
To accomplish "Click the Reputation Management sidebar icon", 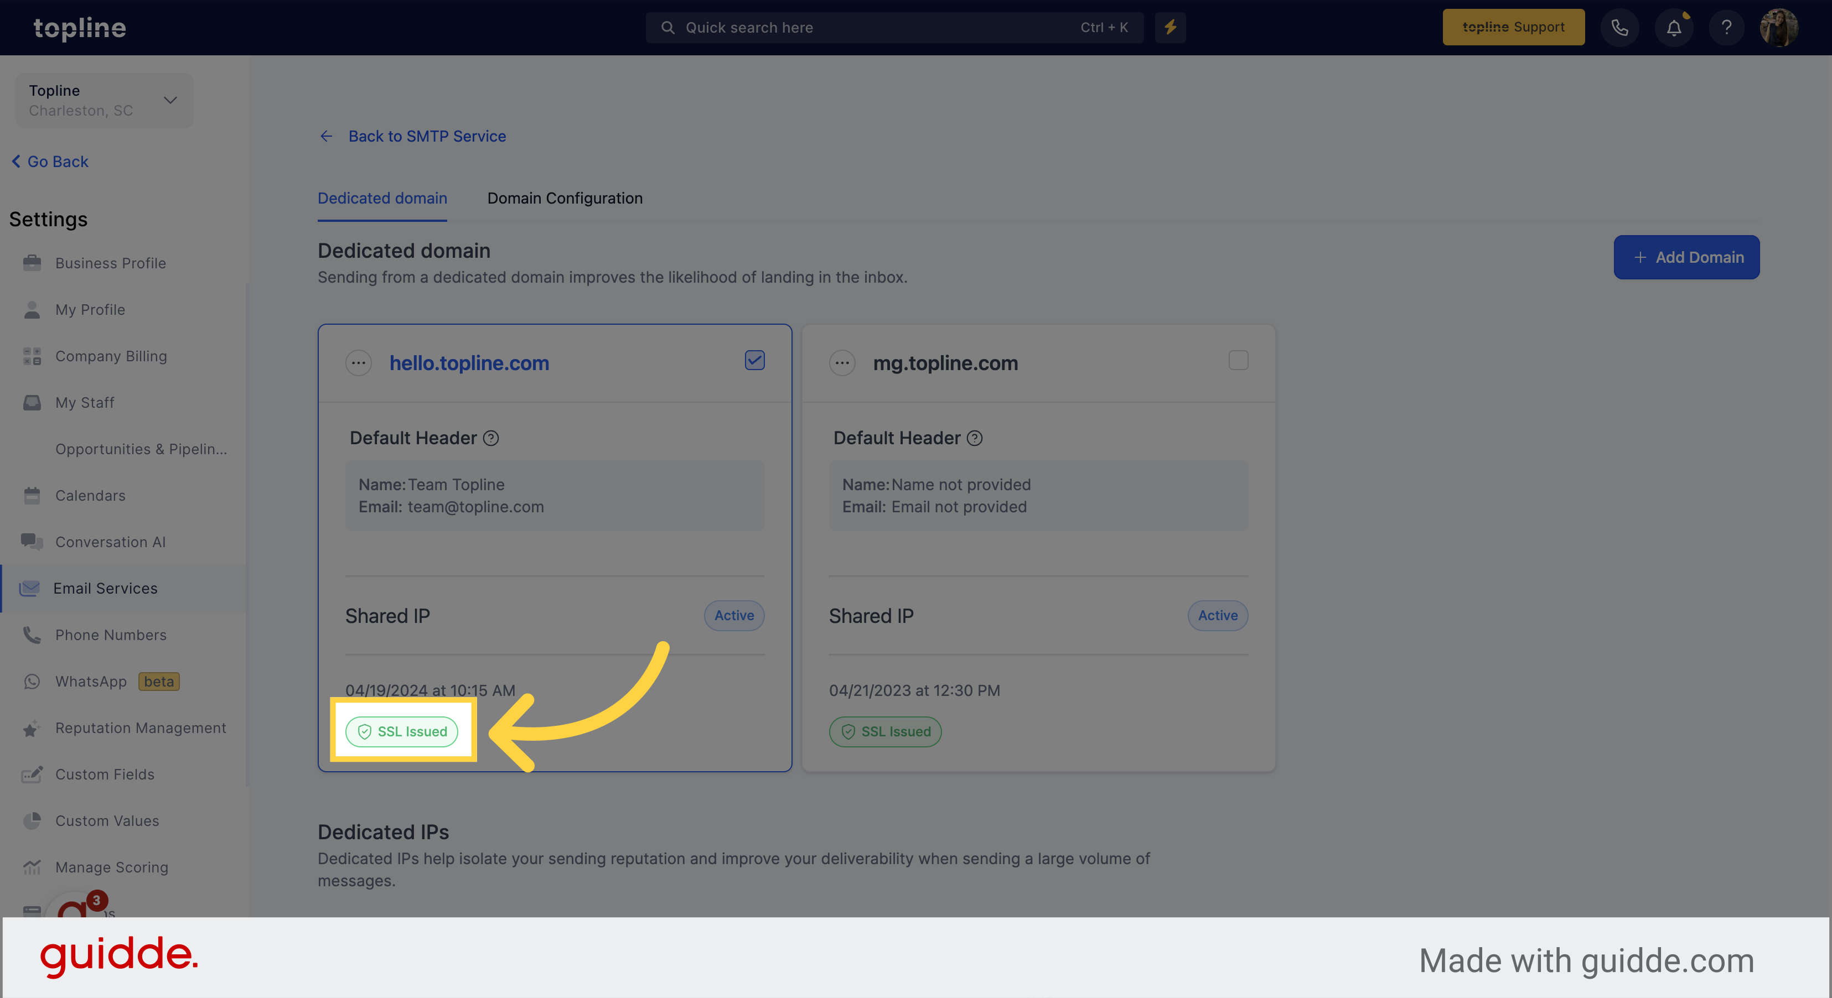I will tap(32, 727).
